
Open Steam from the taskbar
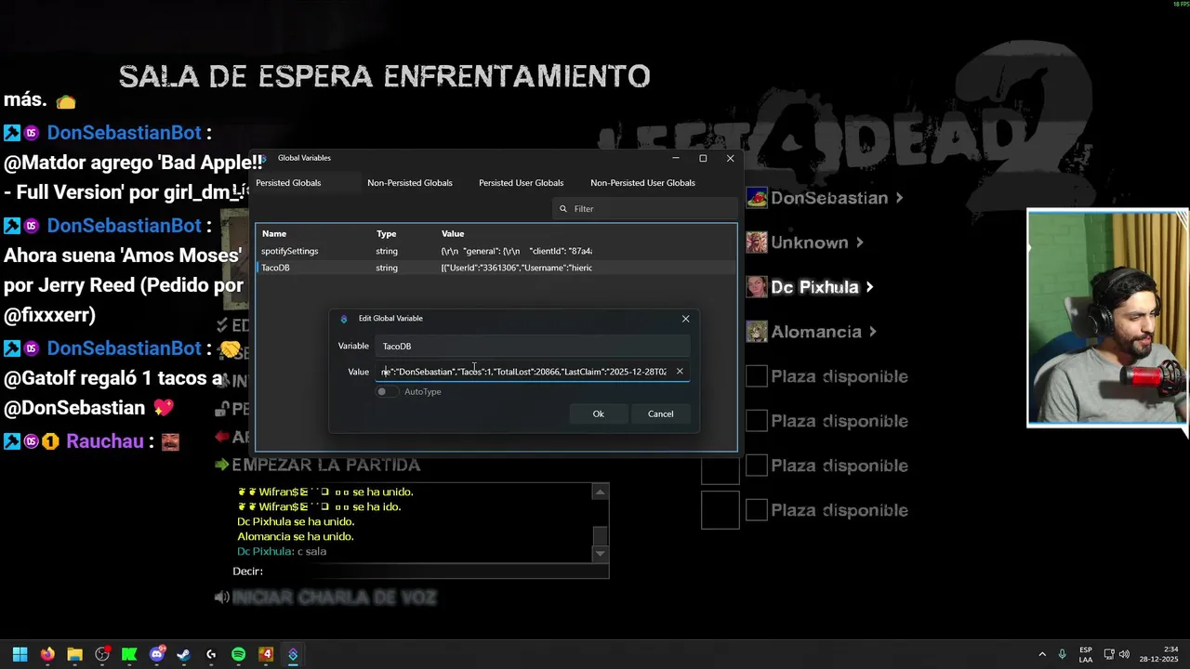(x=184, y=654)
